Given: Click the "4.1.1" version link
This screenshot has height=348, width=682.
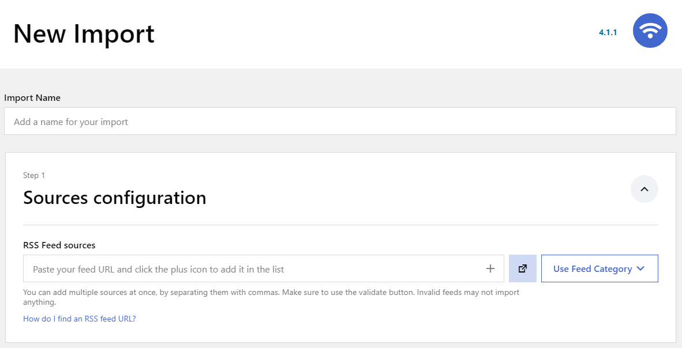Looking at the screenshot, I should 608,32.
